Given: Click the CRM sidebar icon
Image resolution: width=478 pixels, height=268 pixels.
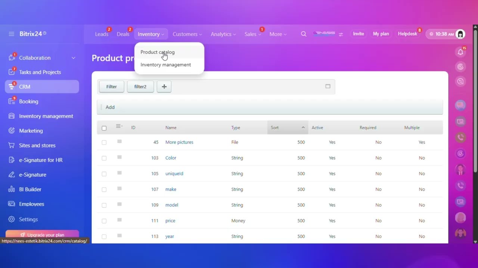Looking at the screenshot, I should [12, 87].
